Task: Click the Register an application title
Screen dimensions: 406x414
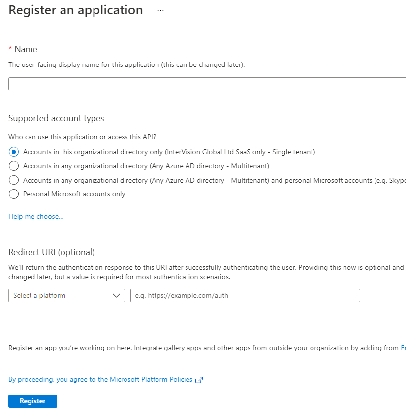Action: pyautogui.click(x=76, y=10)
